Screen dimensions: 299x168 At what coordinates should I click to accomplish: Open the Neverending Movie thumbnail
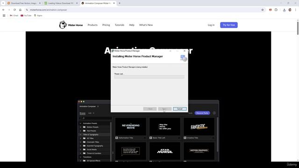[x=131, y=126]
